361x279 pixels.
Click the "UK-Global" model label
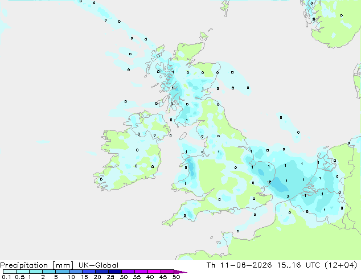coord(99,265)
